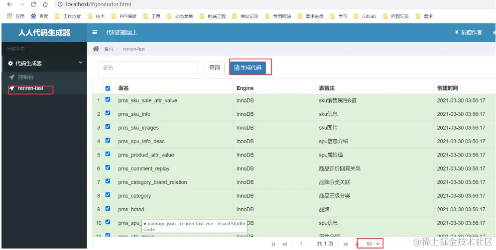Collapse the 代码生成器 sidebar menu

click(x=44, y=64)
